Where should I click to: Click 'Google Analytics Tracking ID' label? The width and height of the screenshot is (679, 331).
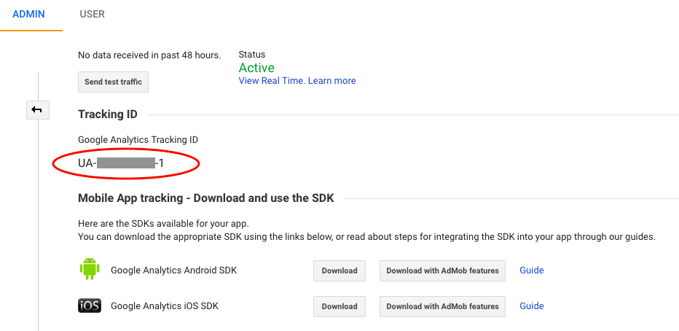[x=138, y=140]
